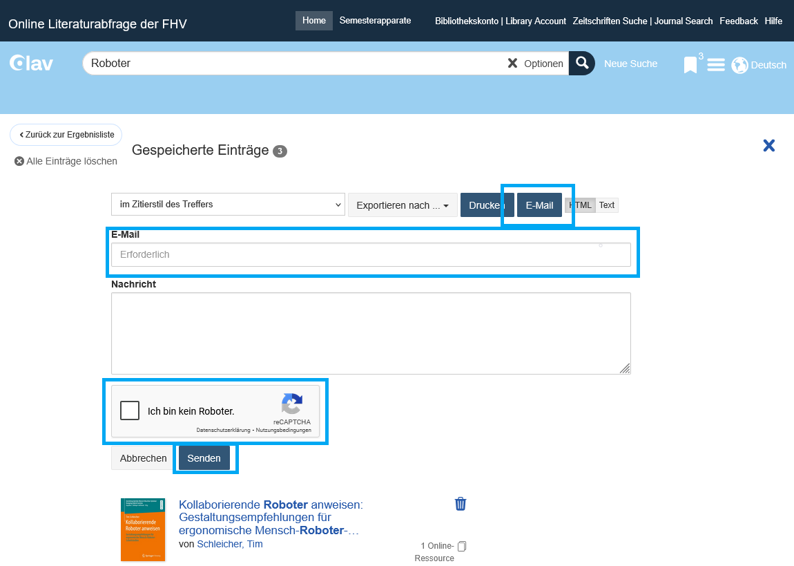Click the magnifying glass search button

point(582,64)
